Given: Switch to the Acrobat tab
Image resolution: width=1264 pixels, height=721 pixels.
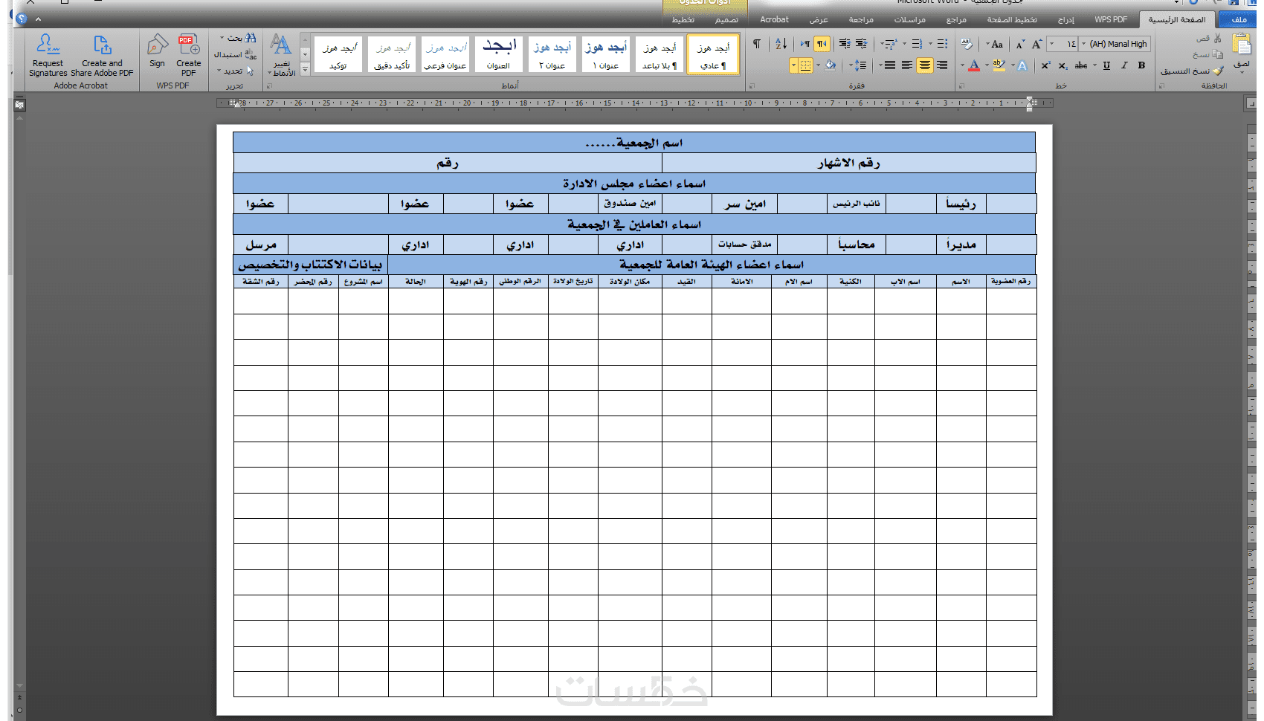Looking at the screenshot, I should point(774,20).
